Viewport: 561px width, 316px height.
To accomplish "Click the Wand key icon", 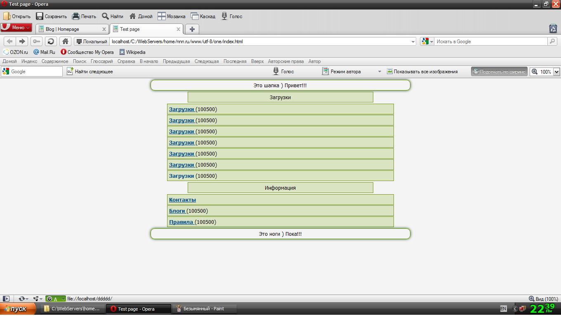I will 36,41.
